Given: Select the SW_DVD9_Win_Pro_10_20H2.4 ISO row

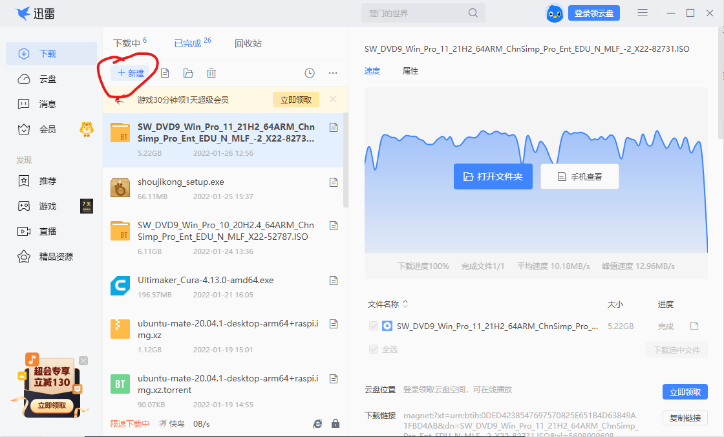Looking at the screenshot, I should [x=223, y=238].
